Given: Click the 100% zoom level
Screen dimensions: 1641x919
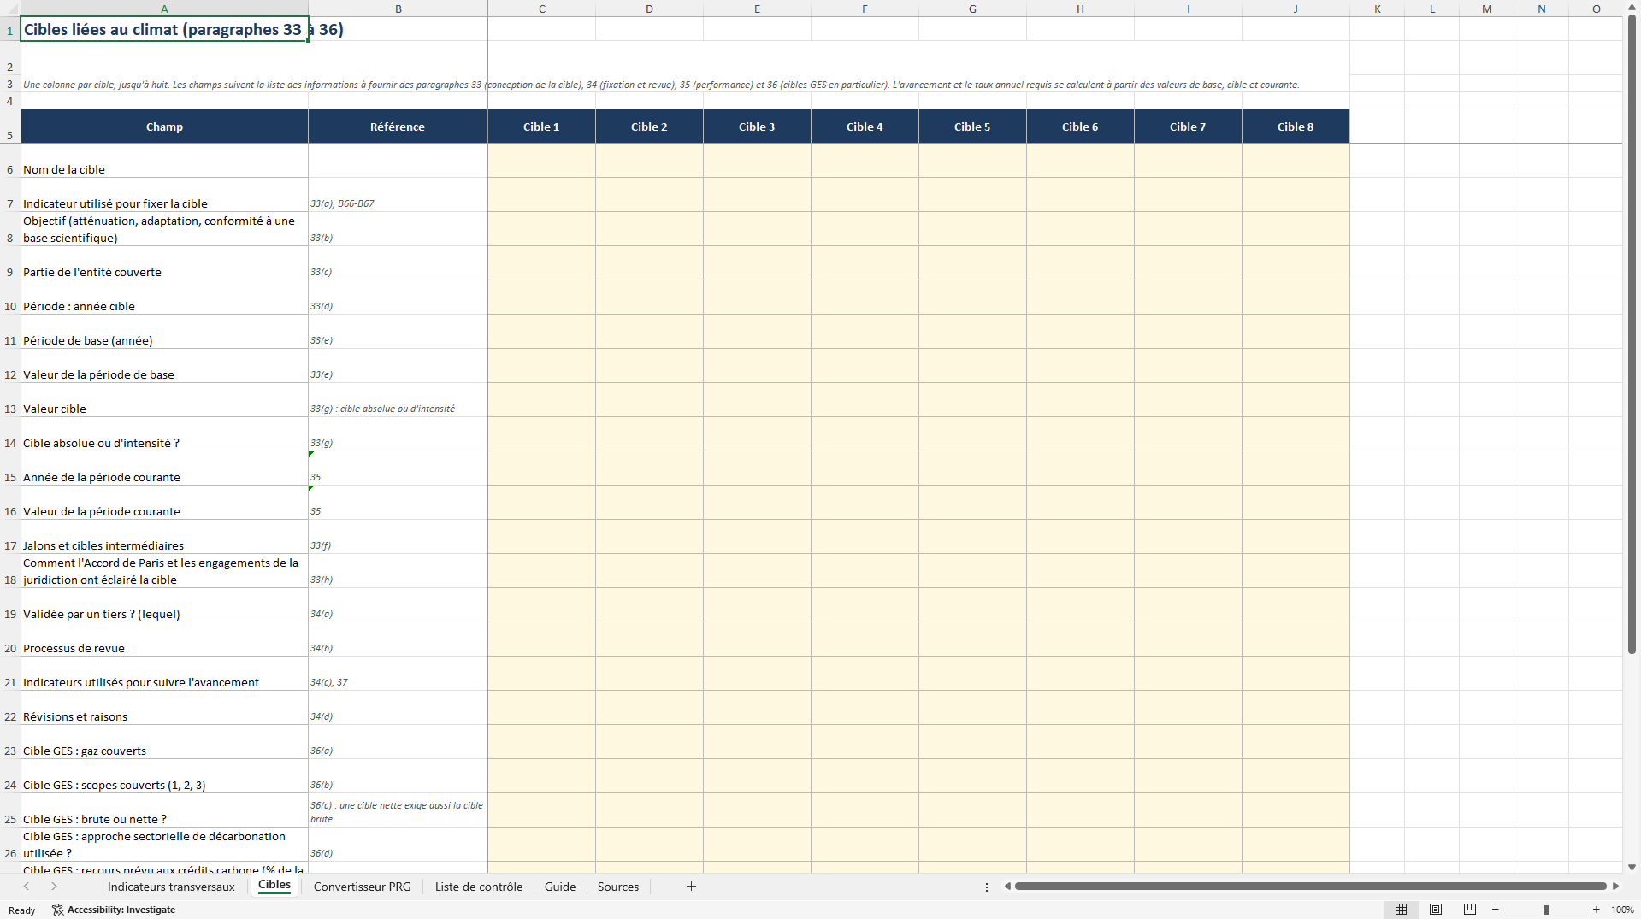Looking at the screenshot, I should point(1622,910).
